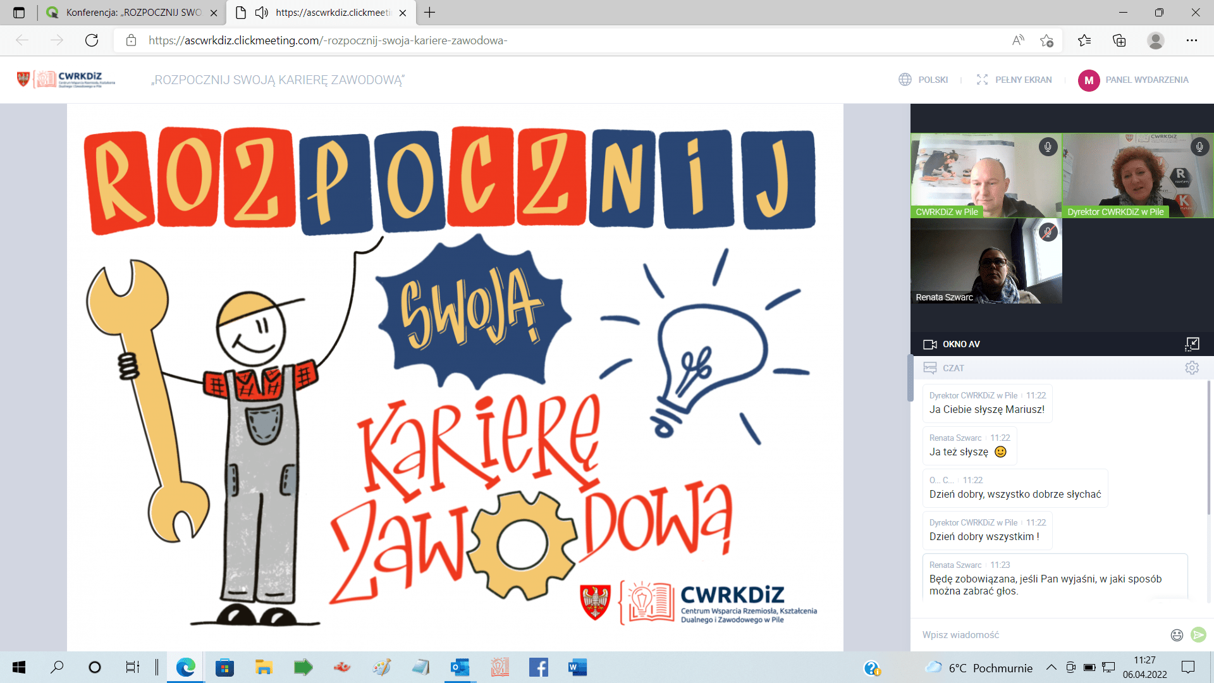Image resolution: width=1214 pixels, height=683 pixels.
Task: Send chat message with green arrow
Action: point(1198,635)
